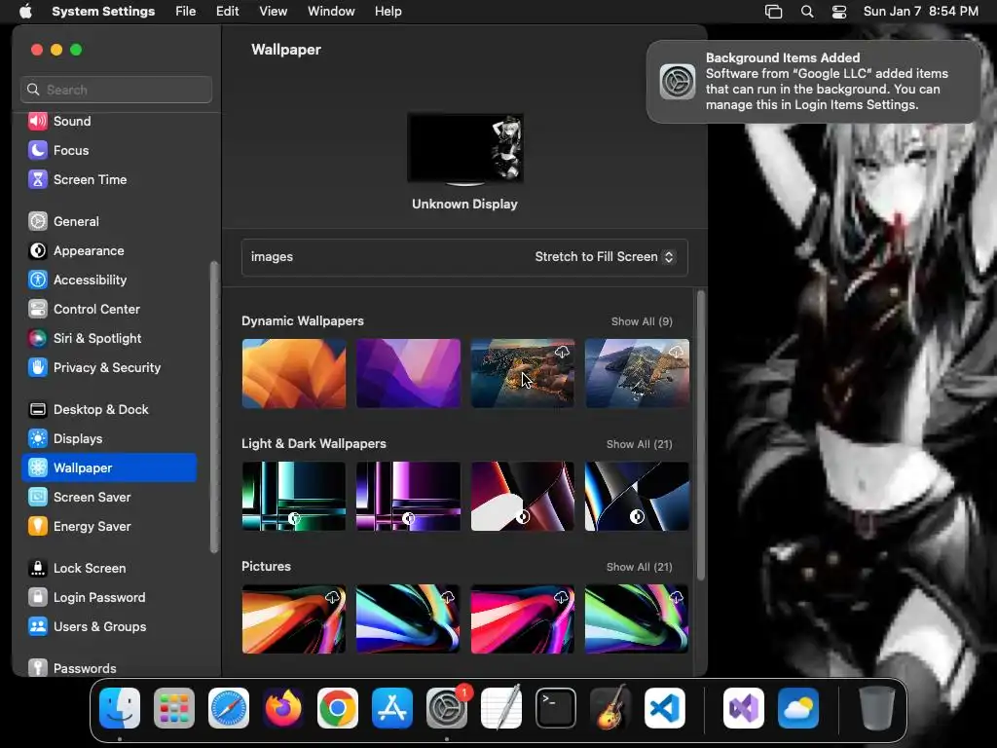Choose purple Monterey dynamic wallpaper
Viewport: 997px width, 748px height.
408,373
